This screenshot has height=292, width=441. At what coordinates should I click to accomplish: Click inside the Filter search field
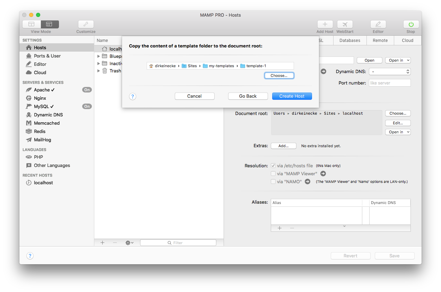click(178, 242)
